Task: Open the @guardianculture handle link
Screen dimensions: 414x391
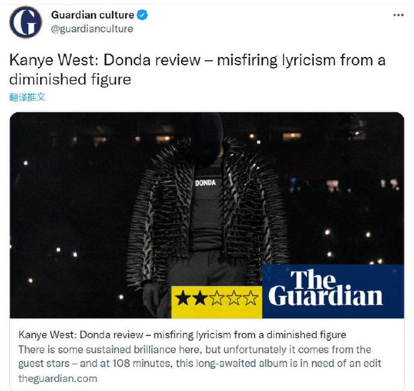Action: 92,28
